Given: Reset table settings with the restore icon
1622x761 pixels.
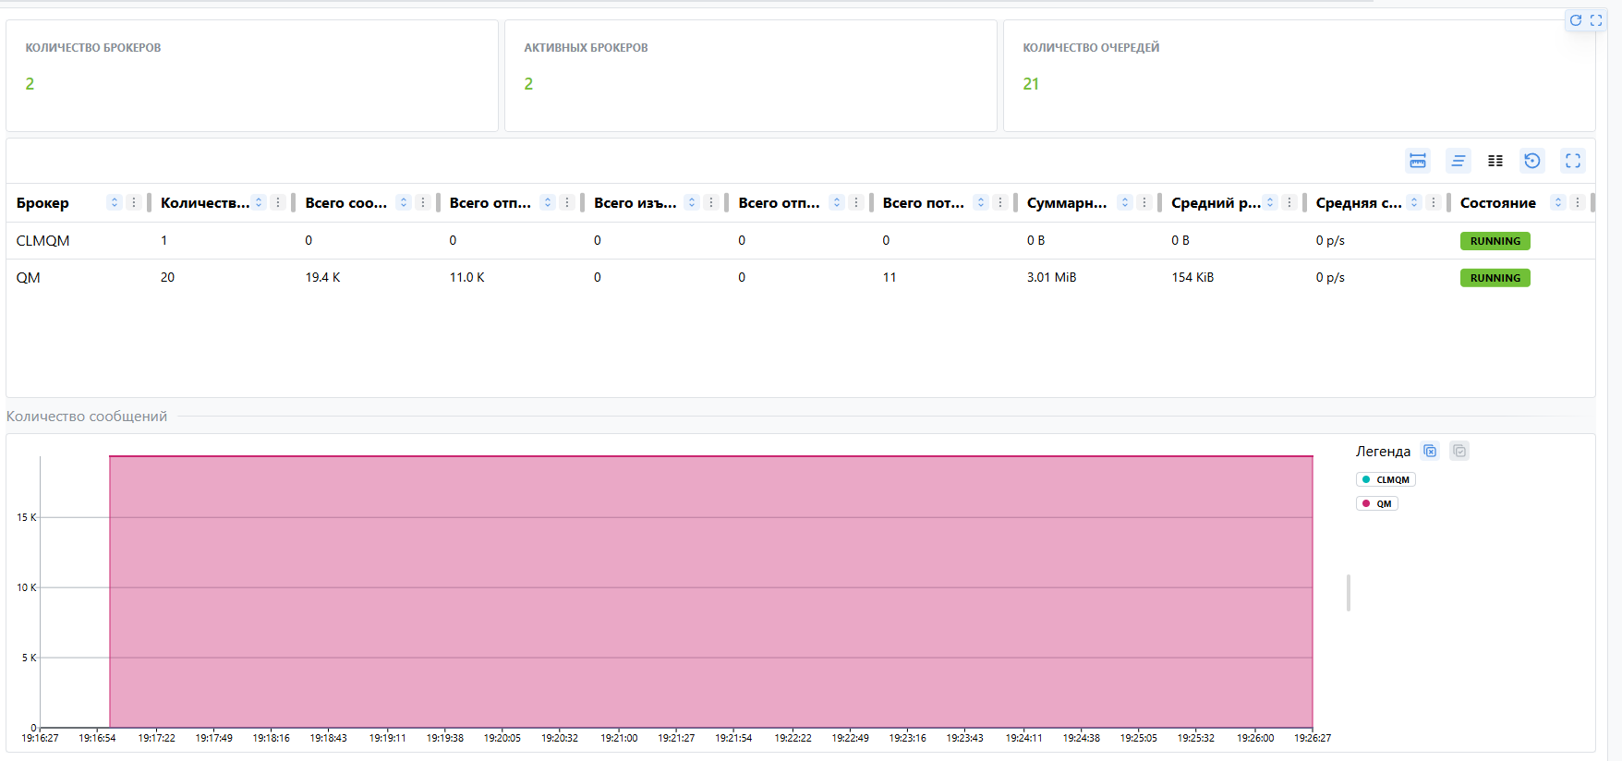Looking at the screenshot, I should coord(1532,161).
